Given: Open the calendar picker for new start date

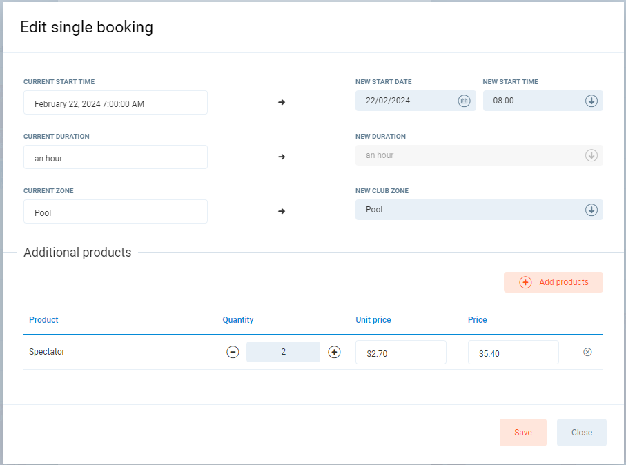Looking at the screenshot, I should point(464,101).
